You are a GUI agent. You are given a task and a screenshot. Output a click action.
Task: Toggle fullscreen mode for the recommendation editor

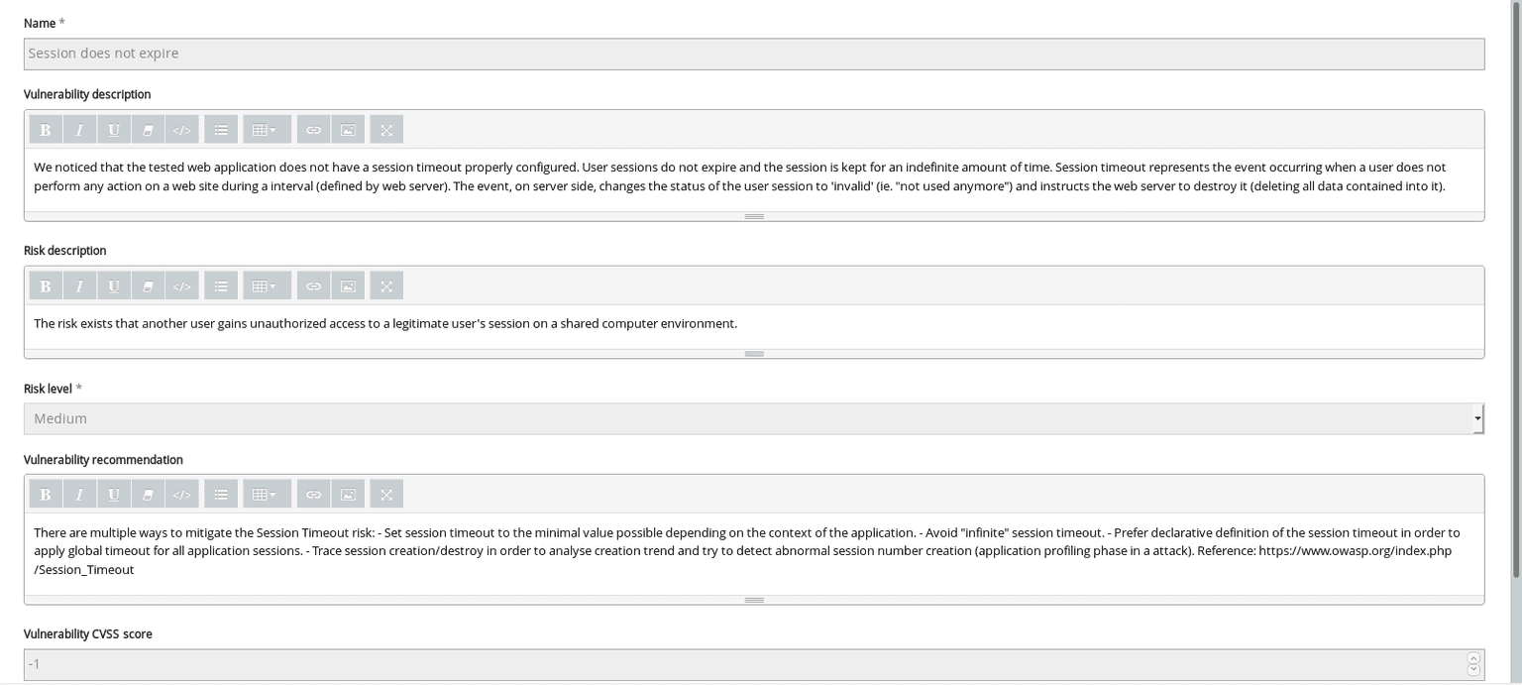385,494
